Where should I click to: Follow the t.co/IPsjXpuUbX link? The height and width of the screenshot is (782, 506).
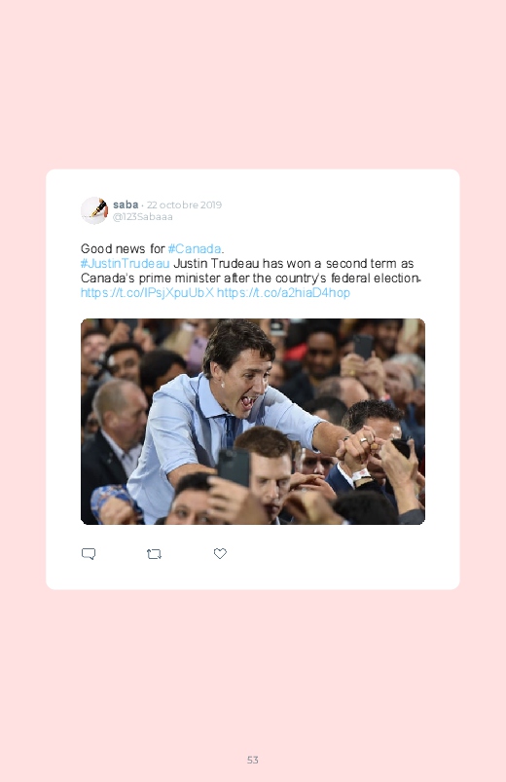click(x=147, y=293)
